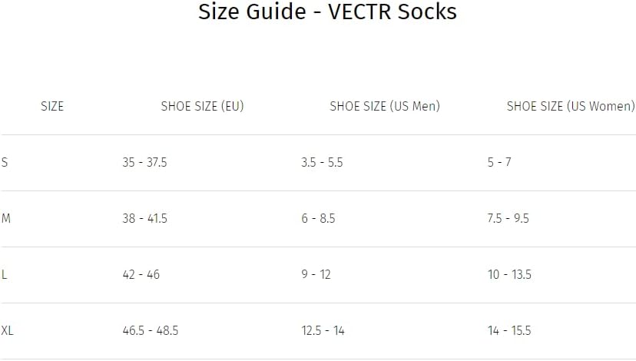
Task: Click US Men value 3.5 - 5.5
Action: click(x=322, y=162)
